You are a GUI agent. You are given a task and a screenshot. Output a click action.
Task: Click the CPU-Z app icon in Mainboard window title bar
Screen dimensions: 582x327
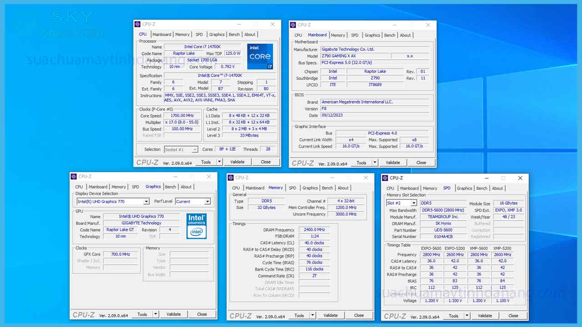293,25
